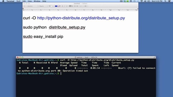Expand the font size dropdown arrow
Viewport: 173px width, 97px height.
[x=53, y=6]
